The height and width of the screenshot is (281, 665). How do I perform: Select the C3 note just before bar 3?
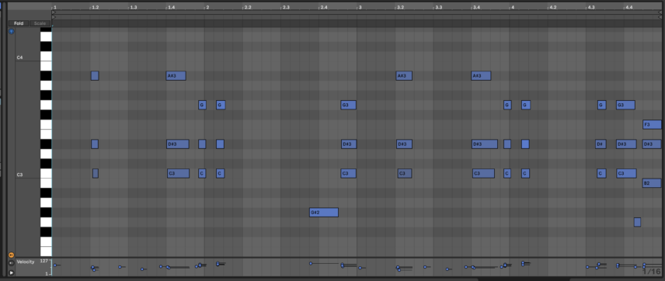click(349, 173)
